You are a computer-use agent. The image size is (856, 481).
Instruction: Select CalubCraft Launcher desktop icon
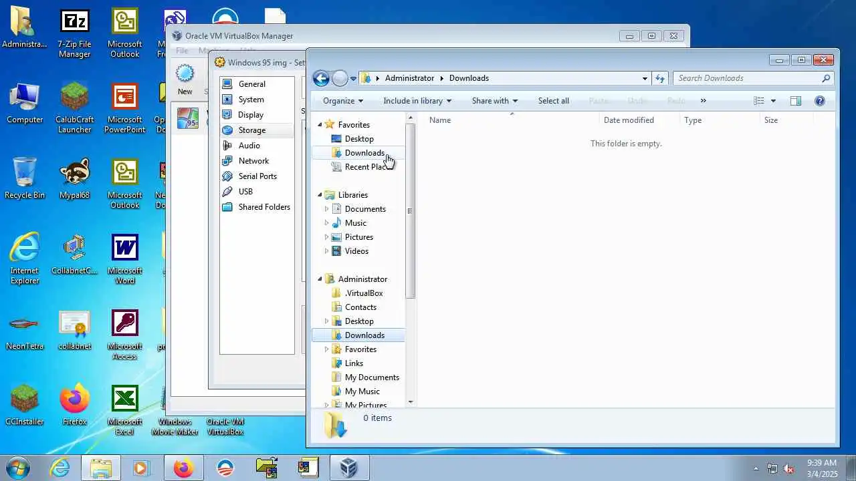point(74,108)
